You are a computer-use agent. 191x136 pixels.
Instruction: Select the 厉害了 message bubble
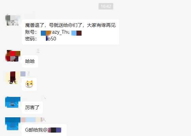point(32,108)
